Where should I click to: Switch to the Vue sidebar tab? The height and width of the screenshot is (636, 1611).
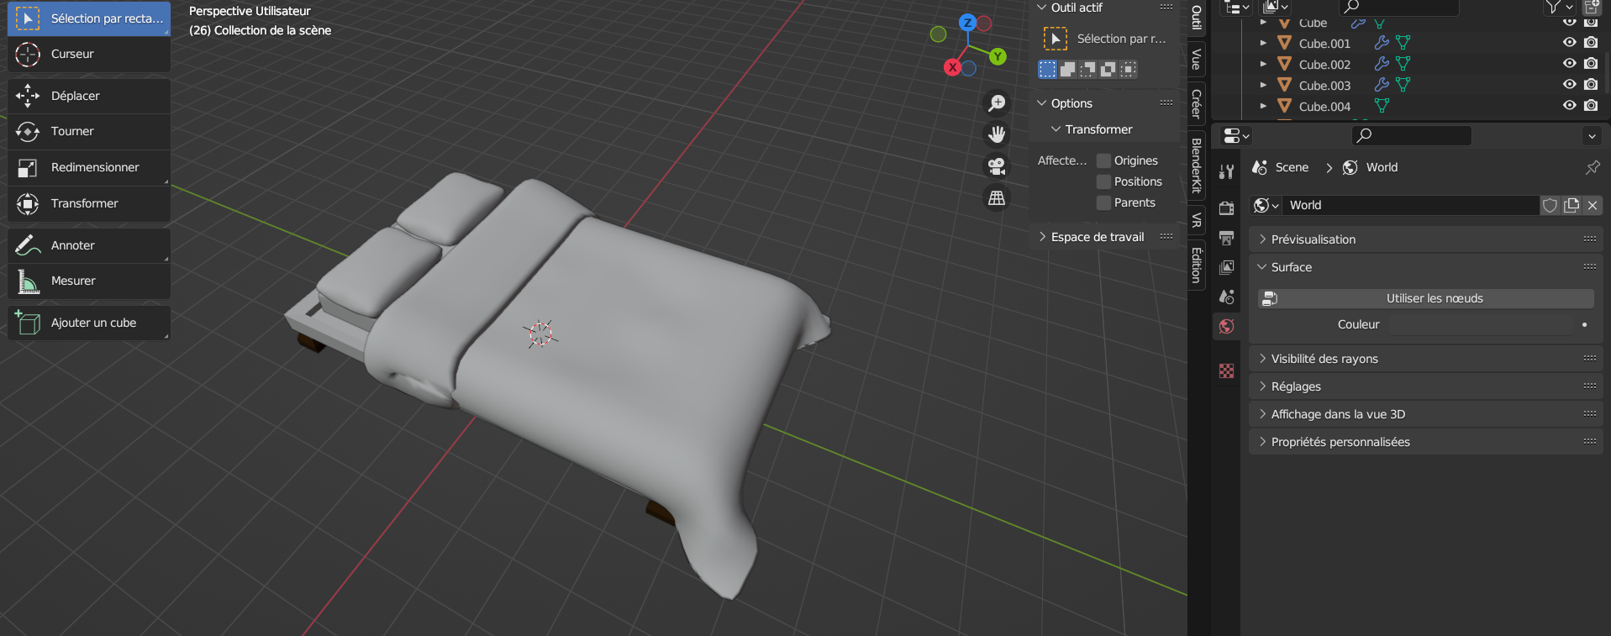(x=1197, y=60)
